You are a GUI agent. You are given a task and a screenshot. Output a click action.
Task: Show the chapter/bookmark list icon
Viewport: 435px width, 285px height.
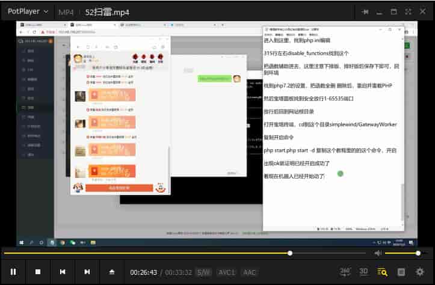click(x=401, y=272)
